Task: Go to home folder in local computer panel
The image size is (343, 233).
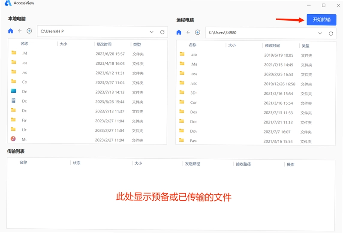Action: (10, 31)
